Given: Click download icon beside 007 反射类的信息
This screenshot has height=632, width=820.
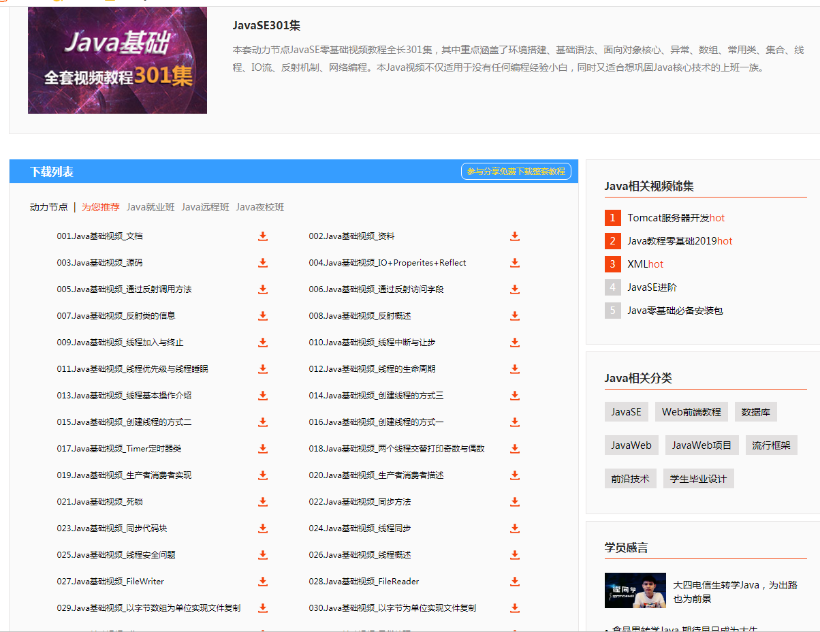Looking at the screenshot, I should tap(263, 316).
